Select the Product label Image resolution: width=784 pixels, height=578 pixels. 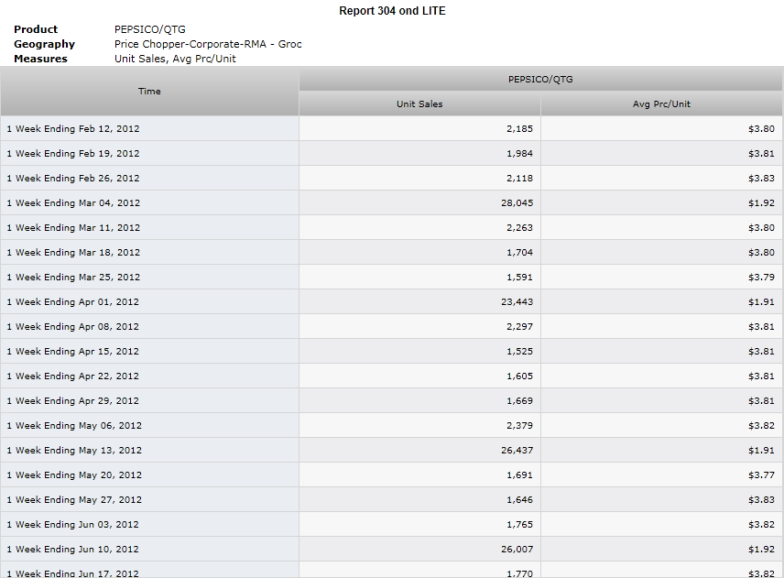[36, 29]
